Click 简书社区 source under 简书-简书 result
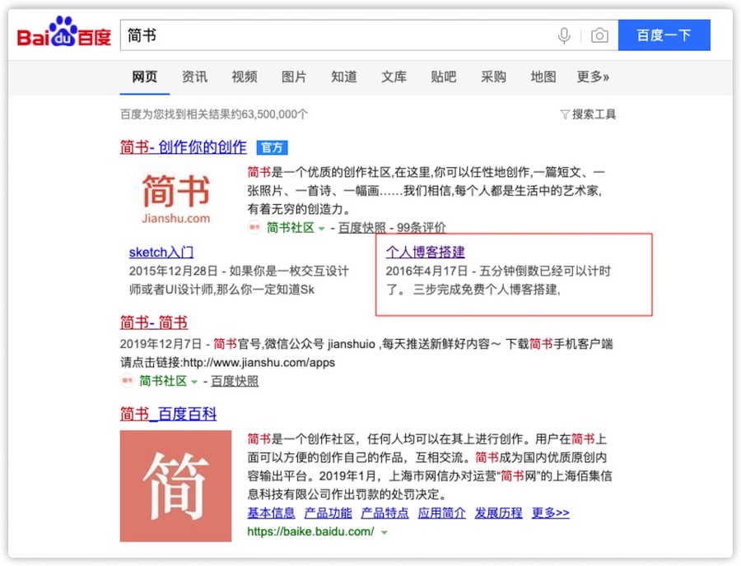 [163, 380]
